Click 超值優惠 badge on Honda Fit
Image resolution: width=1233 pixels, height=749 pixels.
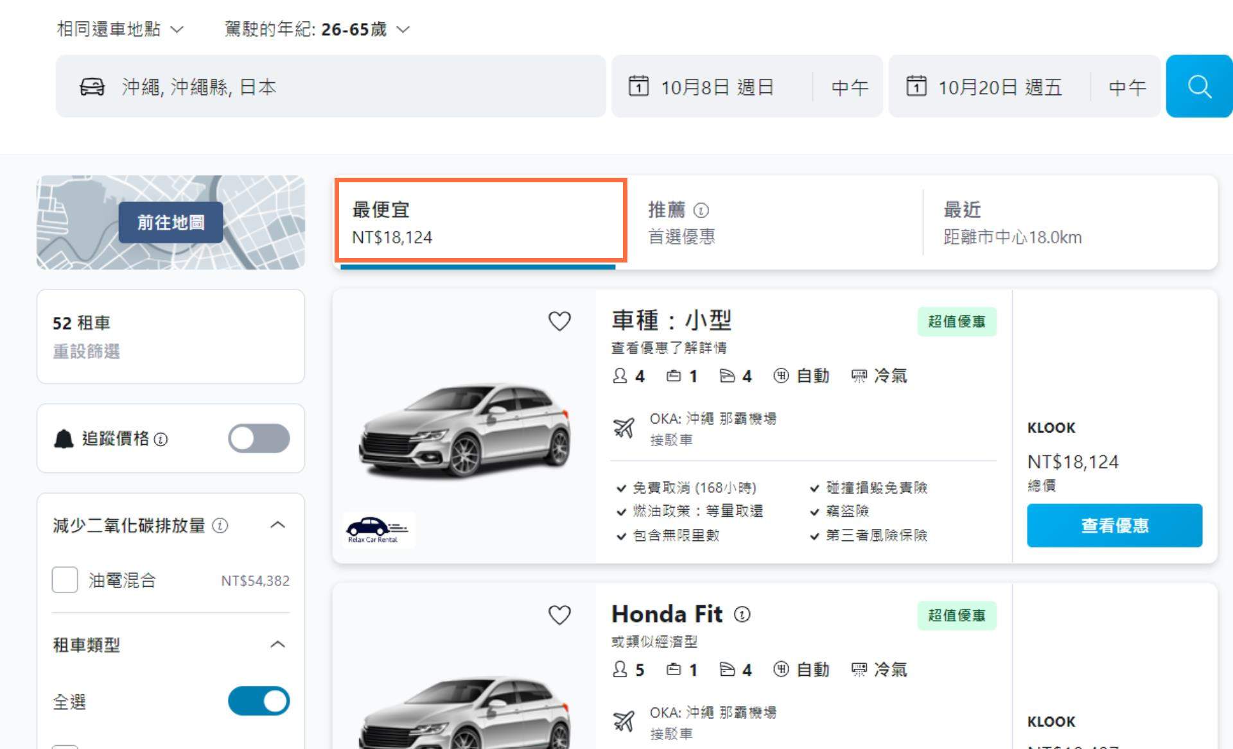click(956, 616)
